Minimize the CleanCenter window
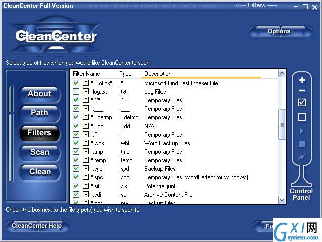 point(296,7)
